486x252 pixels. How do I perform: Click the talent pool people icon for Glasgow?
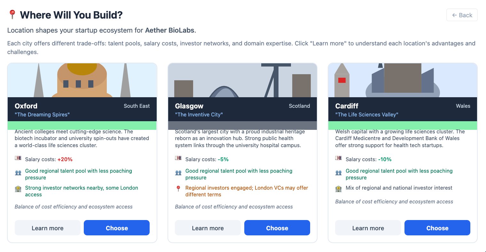[178, 173]
